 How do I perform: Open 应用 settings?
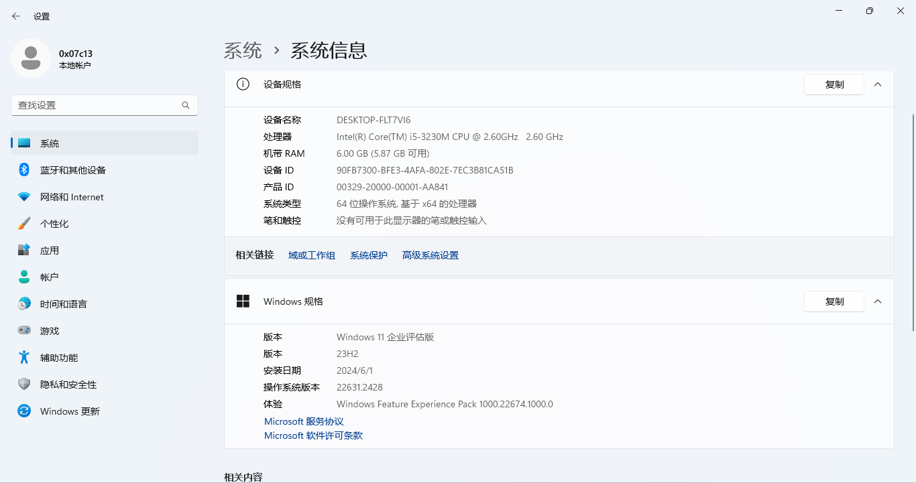(x=105, y=251)
